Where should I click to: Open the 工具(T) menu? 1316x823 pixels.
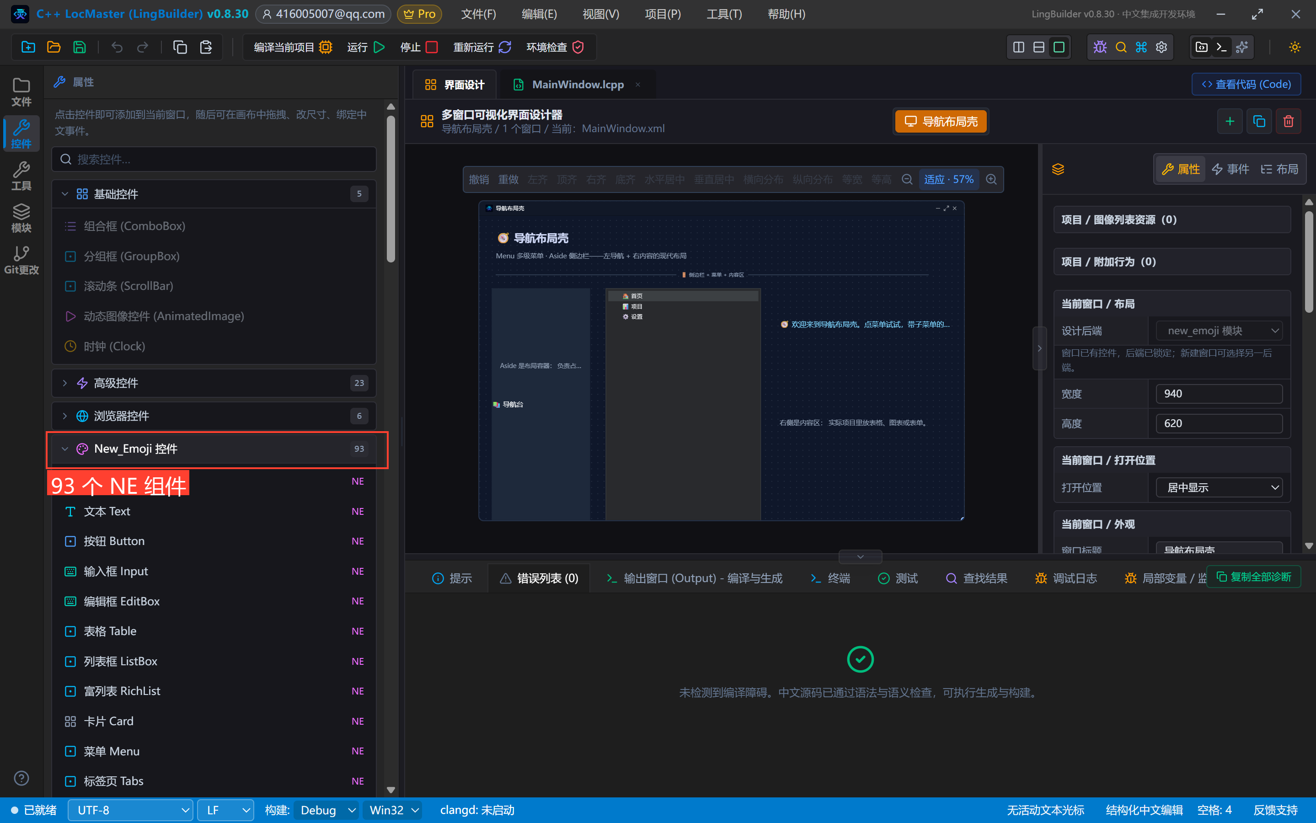[x=724, y=14]
